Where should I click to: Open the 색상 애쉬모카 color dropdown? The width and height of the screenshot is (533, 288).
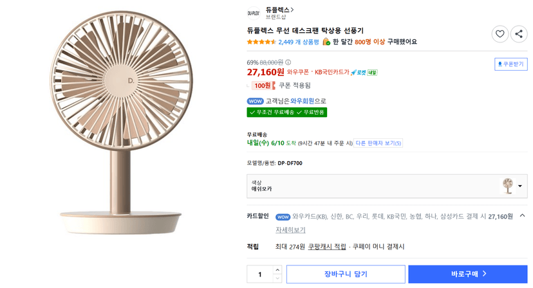[x=387, y=186]
